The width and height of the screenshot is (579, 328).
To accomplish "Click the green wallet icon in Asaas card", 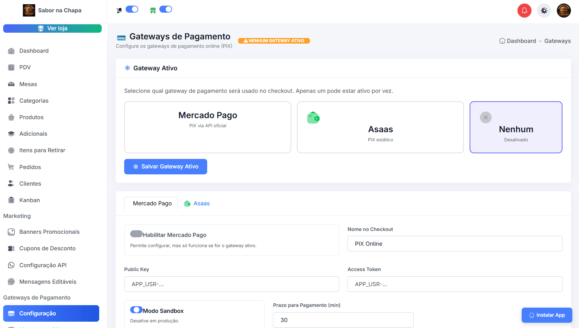I will (313, 118).
